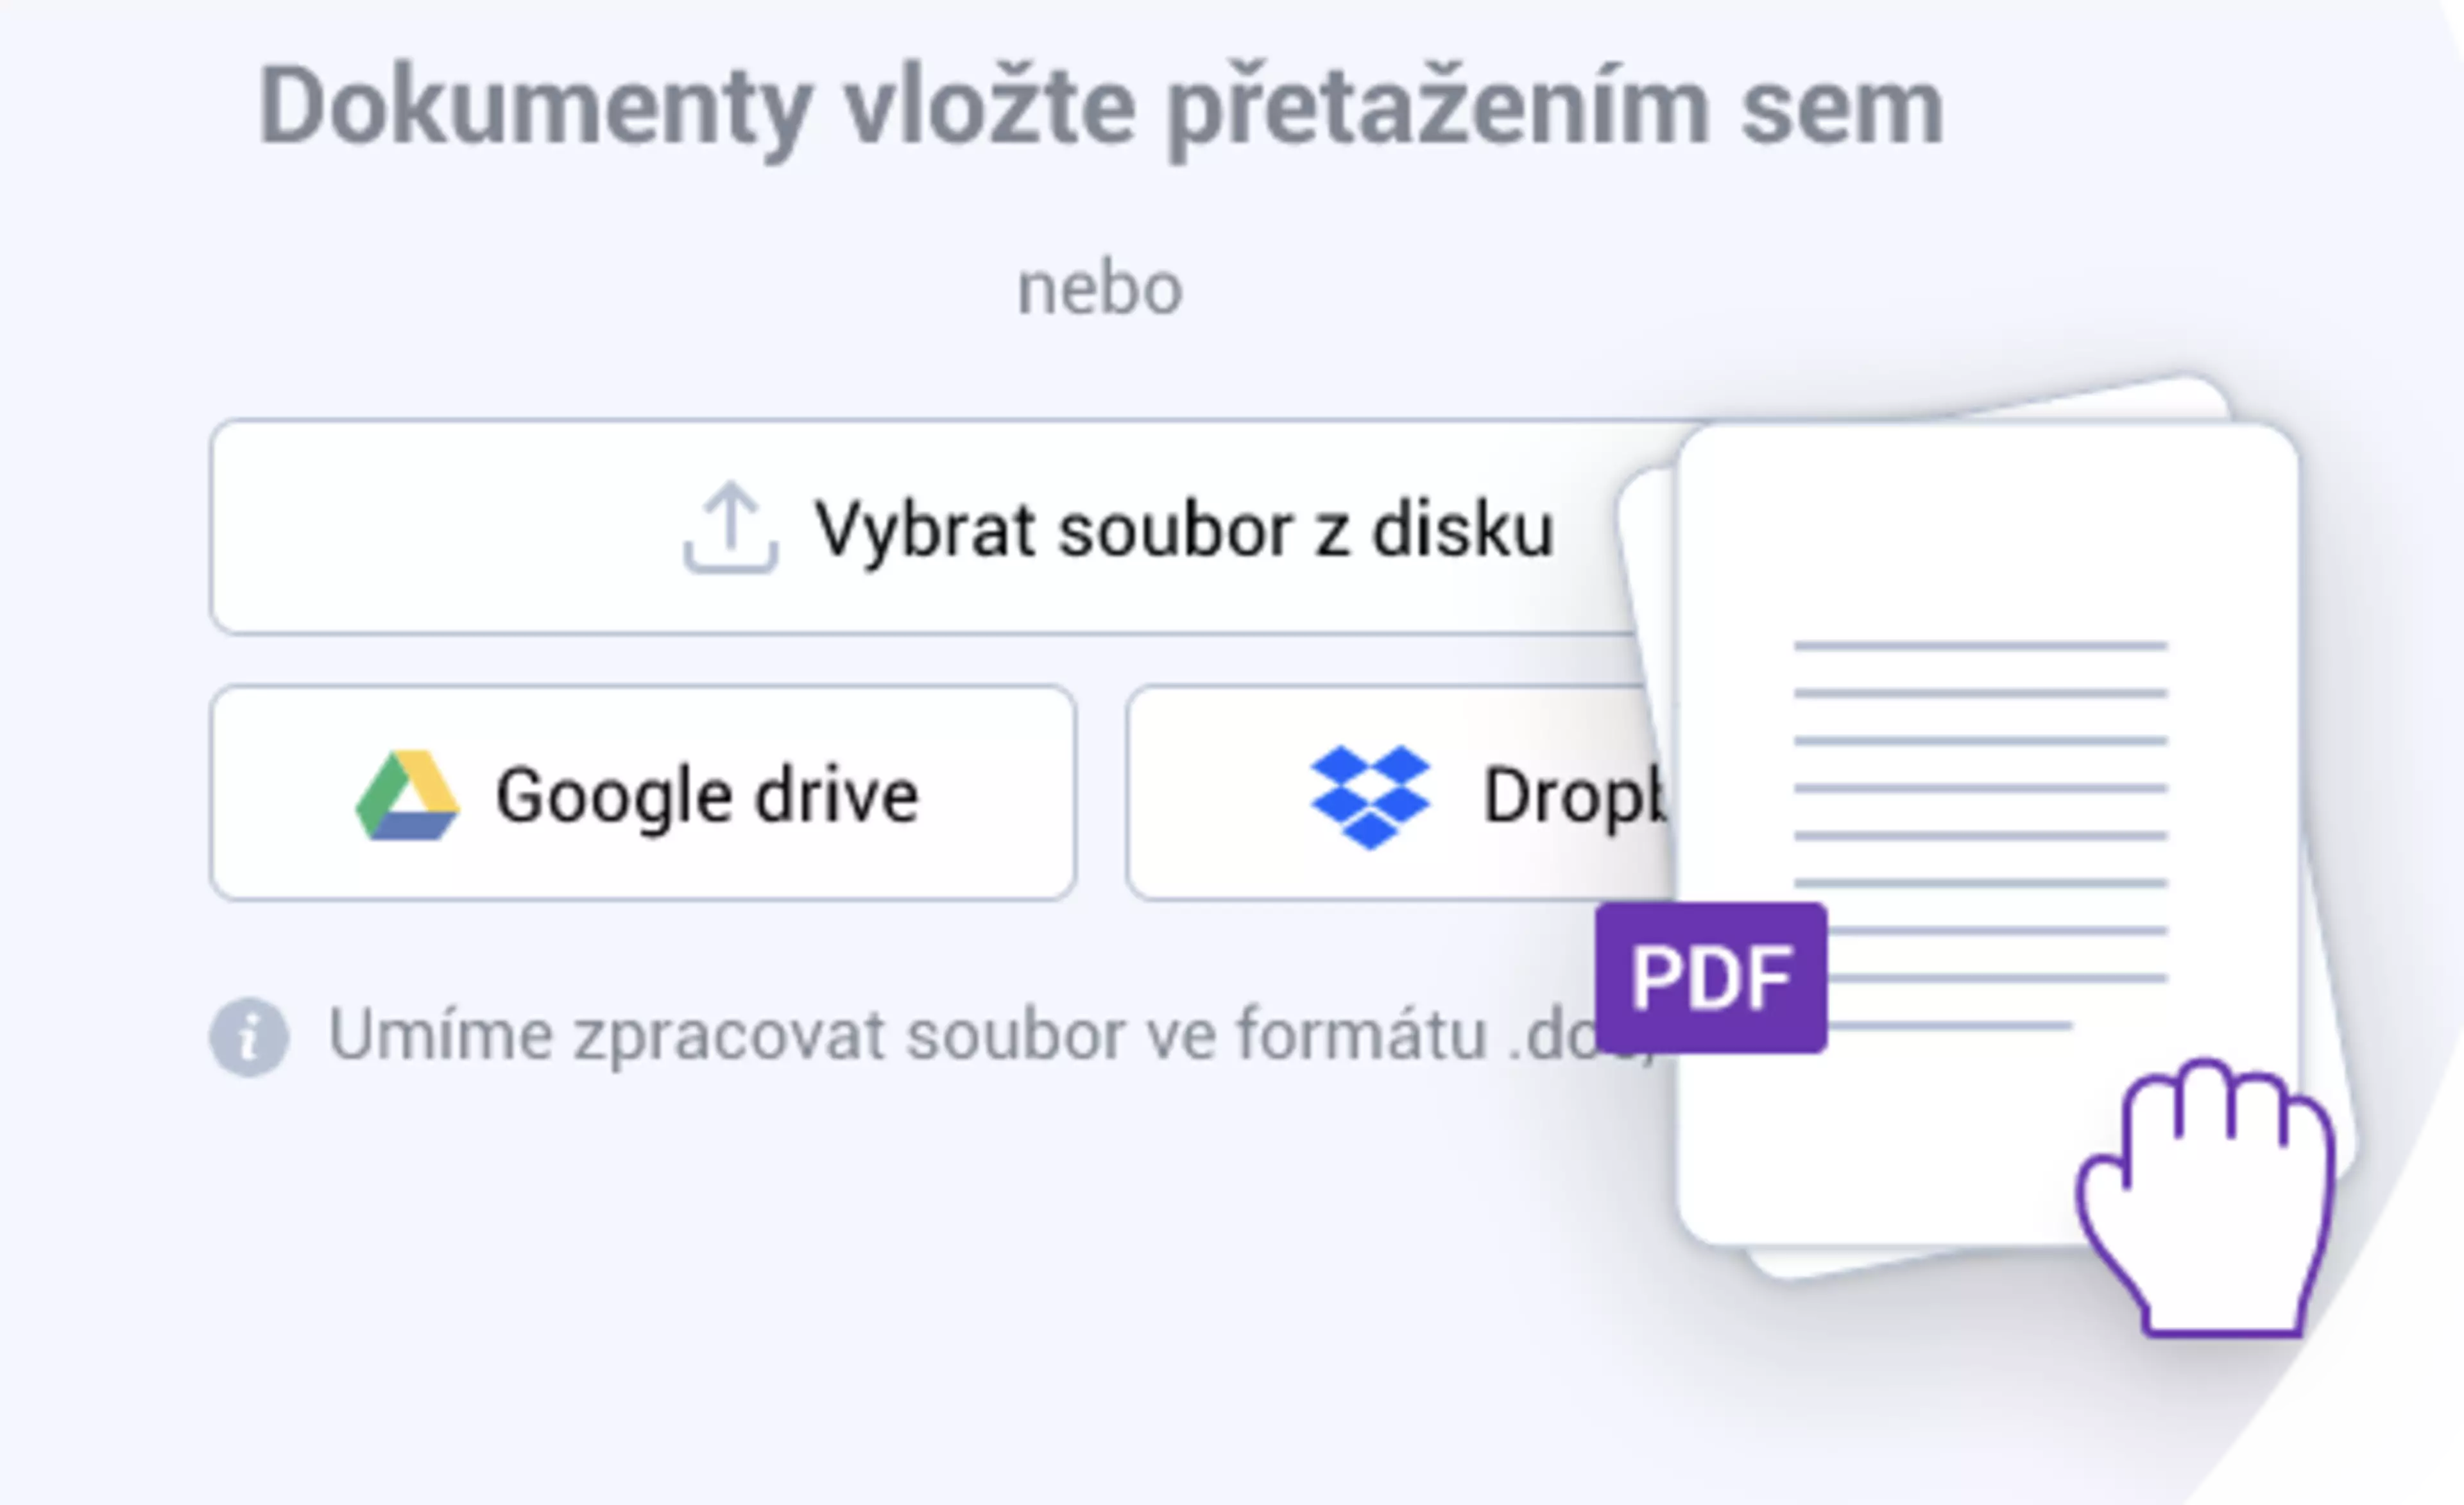Click the purple PDF badge
Screen dimensions: 2464x1505
point(1711,977)
